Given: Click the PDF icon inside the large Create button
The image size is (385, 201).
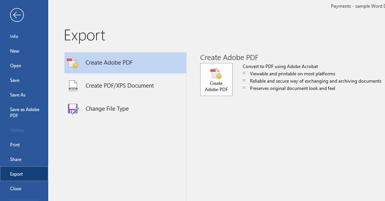Looking at the screenshot, I should (x=216, y=73).
